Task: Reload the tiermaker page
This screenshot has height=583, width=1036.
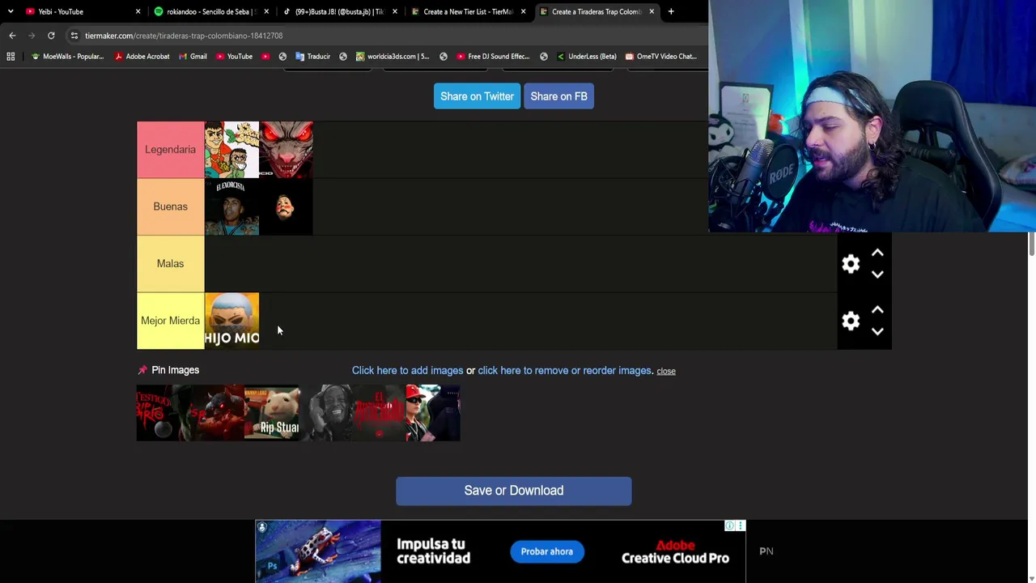Action: pos(51,36)
